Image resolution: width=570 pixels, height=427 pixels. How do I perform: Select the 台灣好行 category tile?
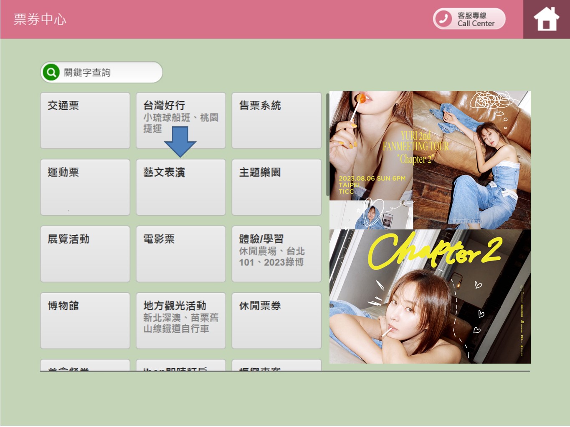(181, 121)
